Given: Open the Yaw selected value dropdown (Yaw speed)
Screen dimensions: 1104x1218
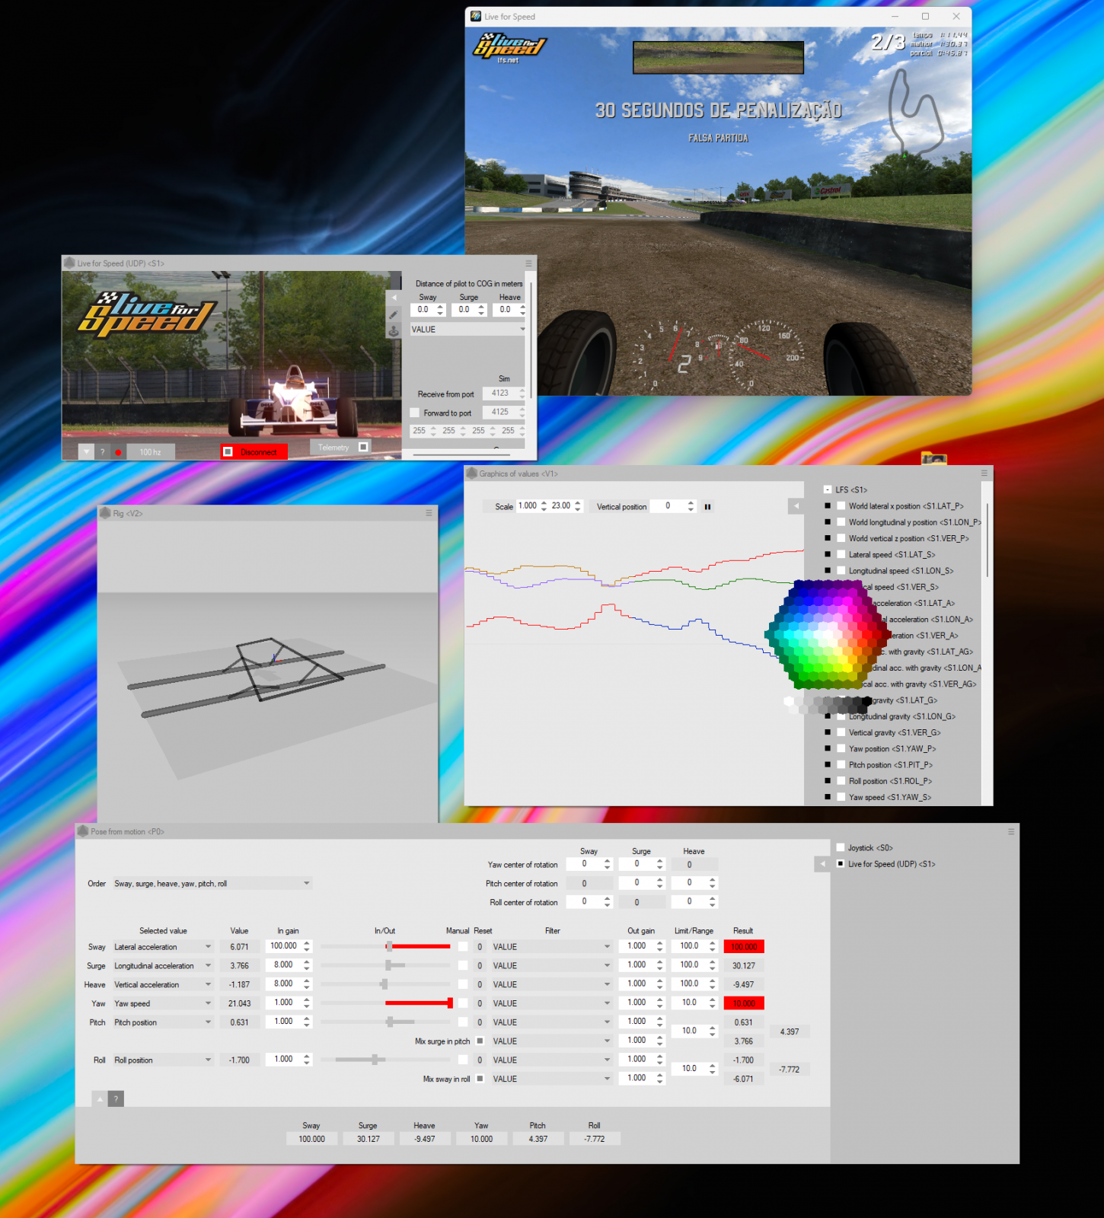Looking at the screenshot, I should pos(163,1003).
